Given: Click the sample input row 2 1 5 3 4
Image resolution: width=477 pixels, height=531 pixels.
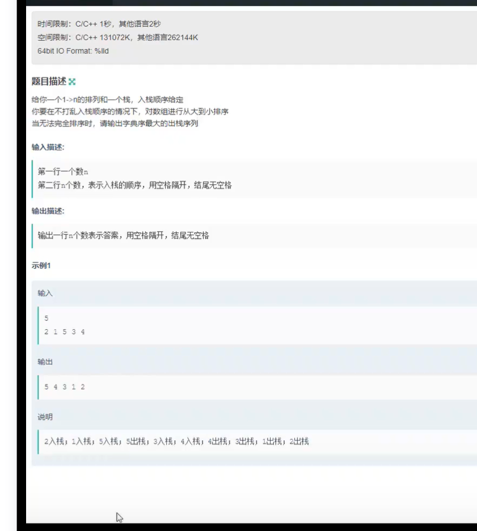Looking at the screenshot, I should (x=65, y=332).
